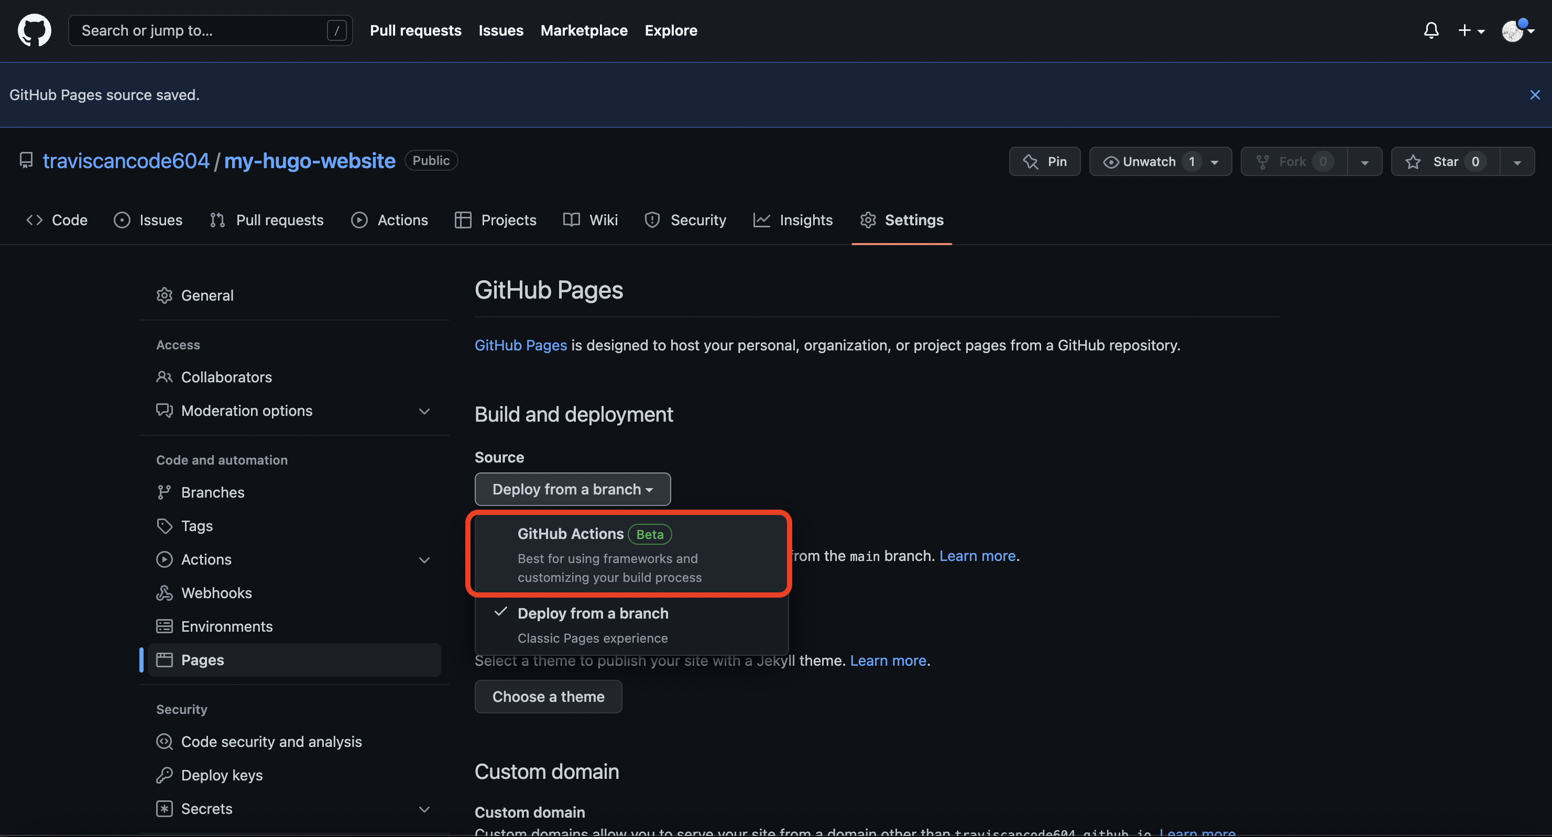Click 'Learn more' about the main branch

[x=977, y=556]
